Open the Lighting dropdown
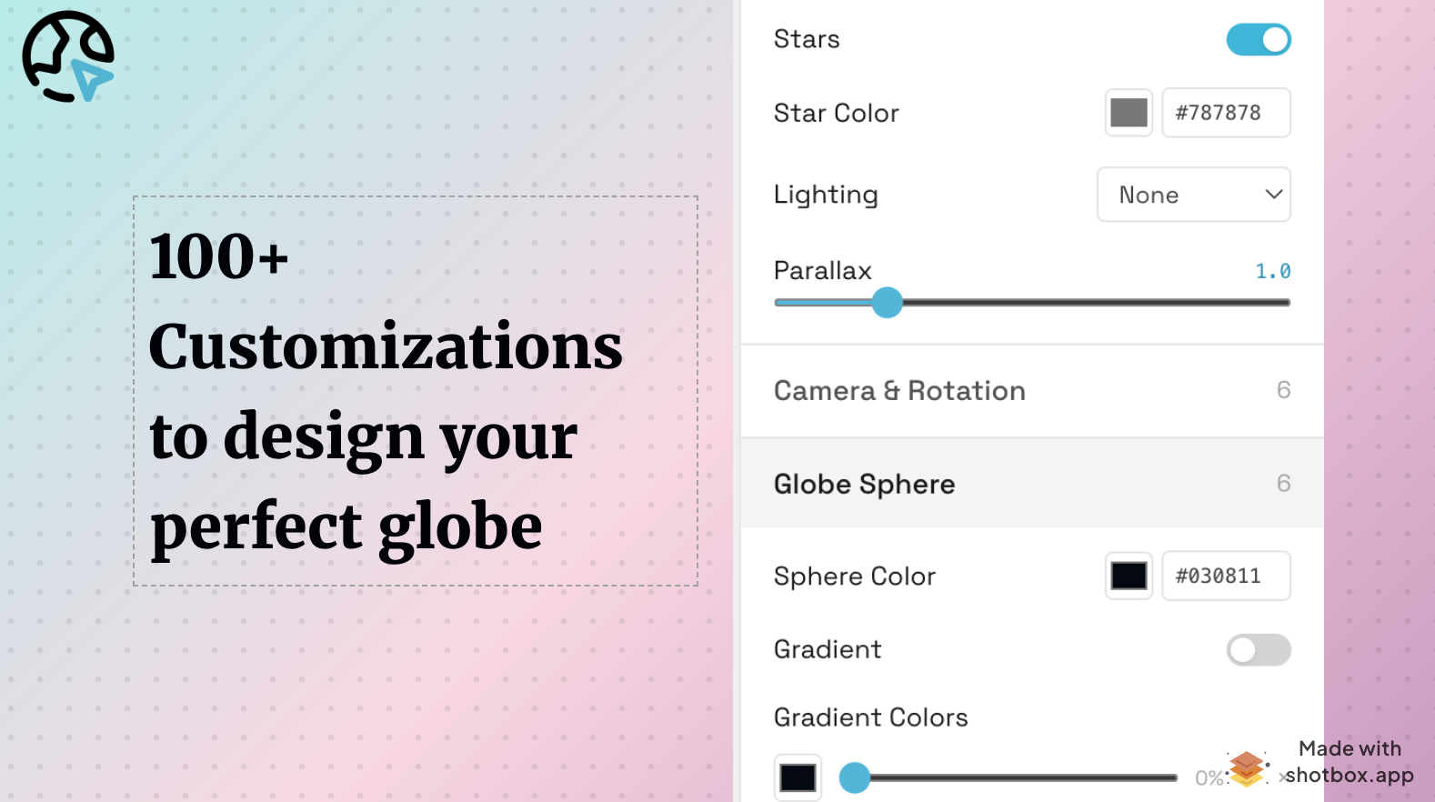Screen dimensions: 1435x802 coord(1194,195)
